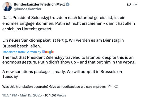The image size is (141, 97).
Task: Click the Bundeskanzler Friedrich Merz display name
Action: click(39, 4)
